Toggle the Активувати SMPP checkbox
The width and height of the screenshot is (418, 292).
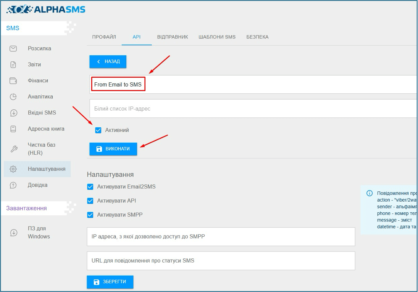click(90, 215)
